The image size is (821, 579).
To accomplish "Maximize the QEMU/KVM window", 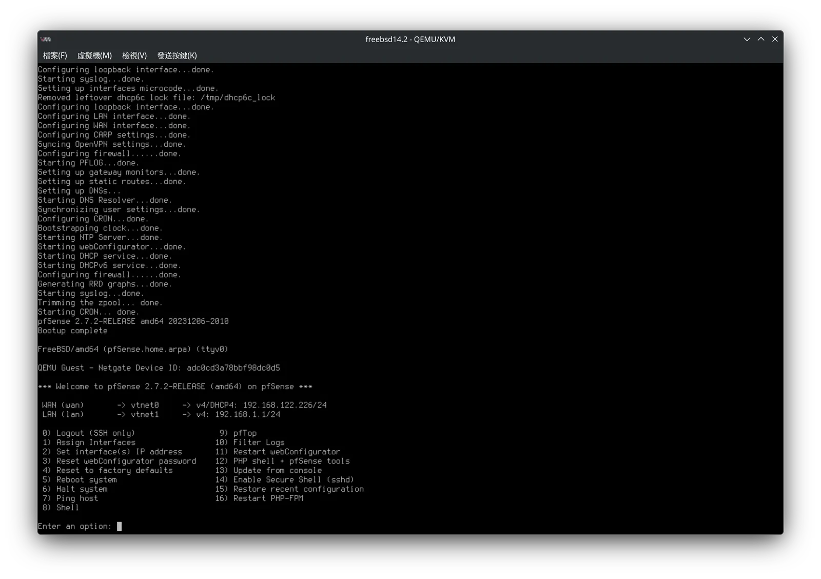I will tap(761, 39).
